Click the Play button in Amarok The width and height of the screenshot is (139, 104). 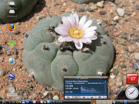76,97
